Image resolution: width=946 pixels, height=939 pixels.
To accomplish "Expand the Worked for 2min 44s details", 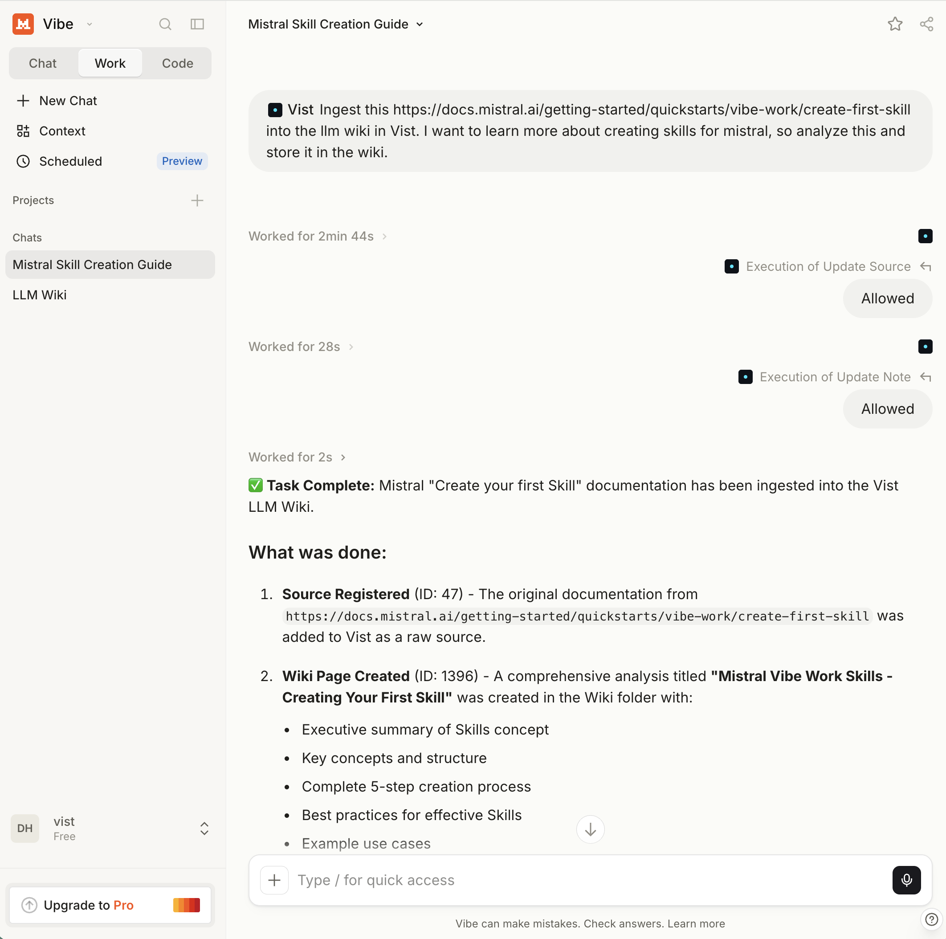I will 318,236.
